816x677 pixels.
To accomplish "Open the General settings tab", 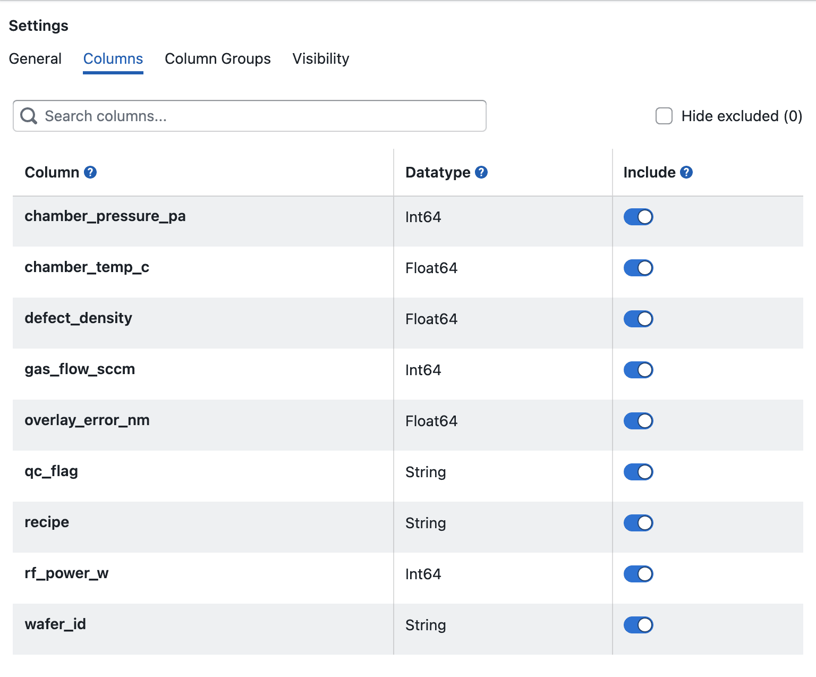I will [35, 58].
